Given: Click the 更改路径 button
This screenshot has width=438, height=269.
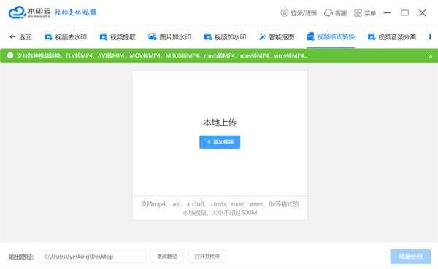Looking at the screenshot, I should point(167,257).
